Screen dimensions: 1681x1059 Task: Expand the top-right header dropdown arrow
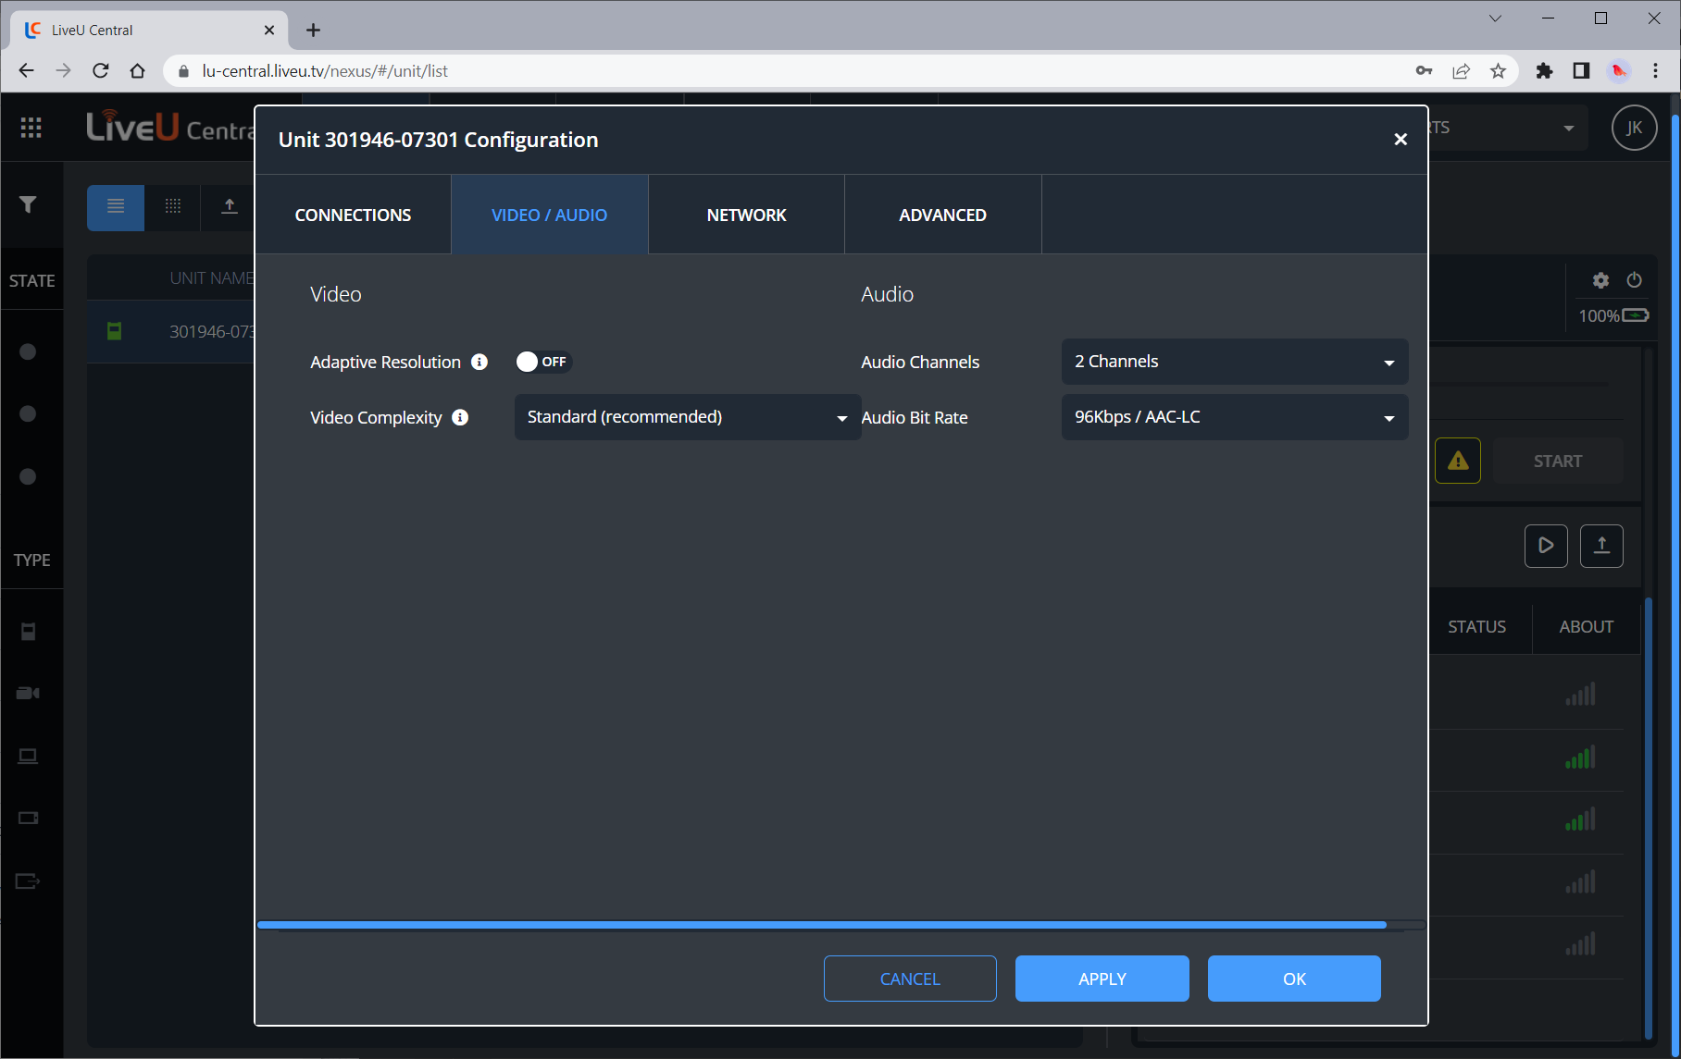(x=1569, y=128)
